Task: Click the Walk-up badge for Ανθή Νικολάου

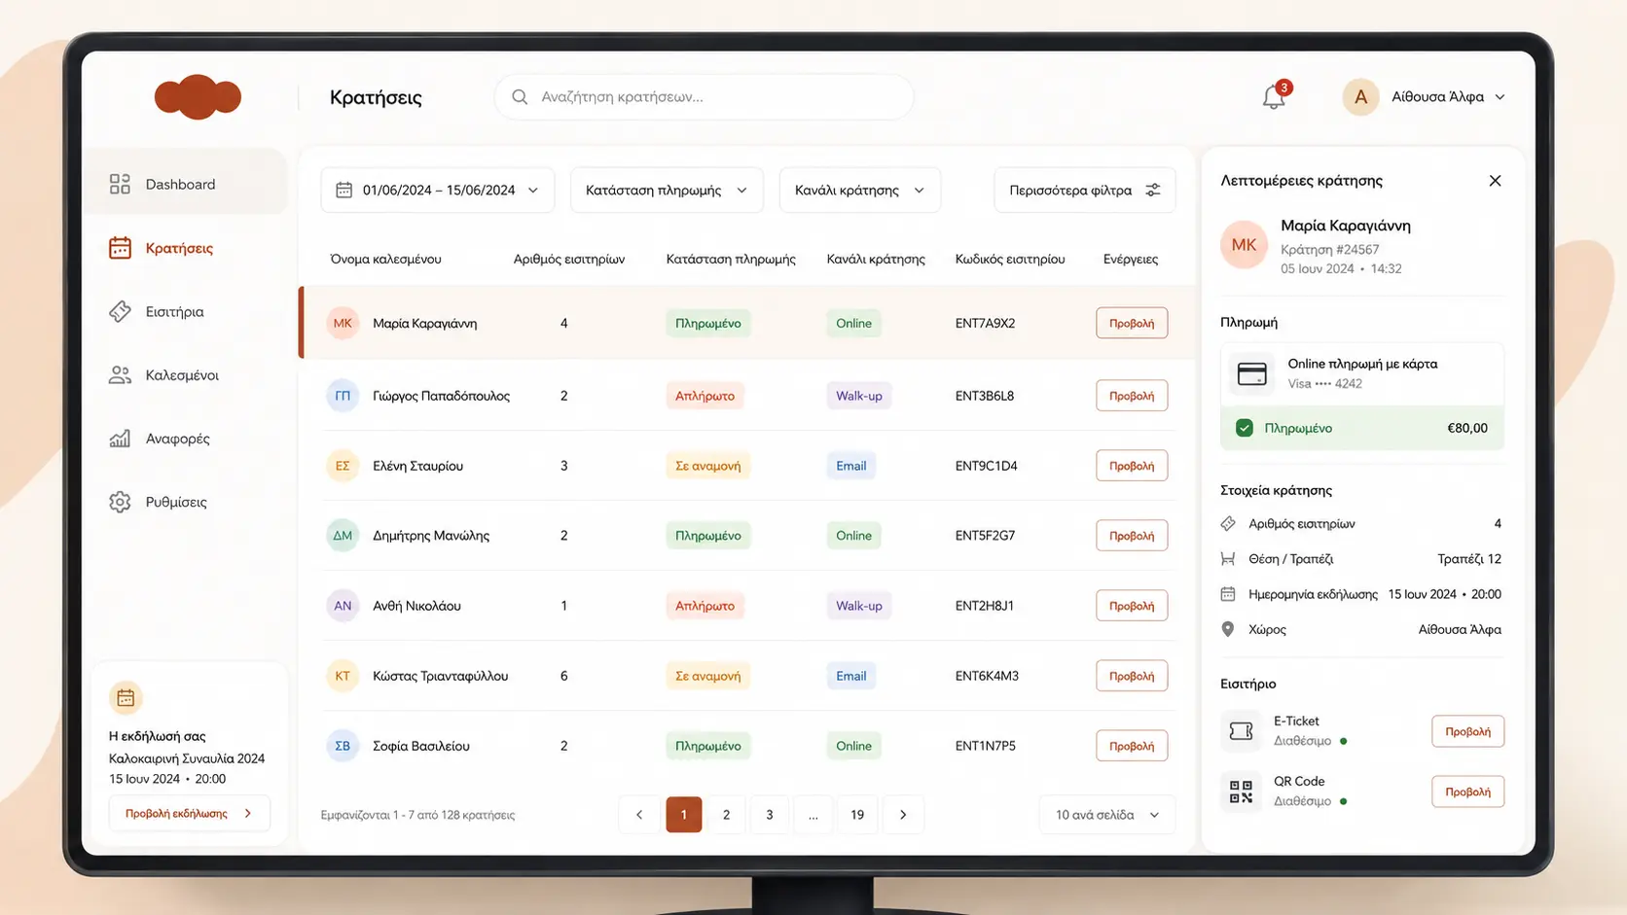Action: [858, 606]
